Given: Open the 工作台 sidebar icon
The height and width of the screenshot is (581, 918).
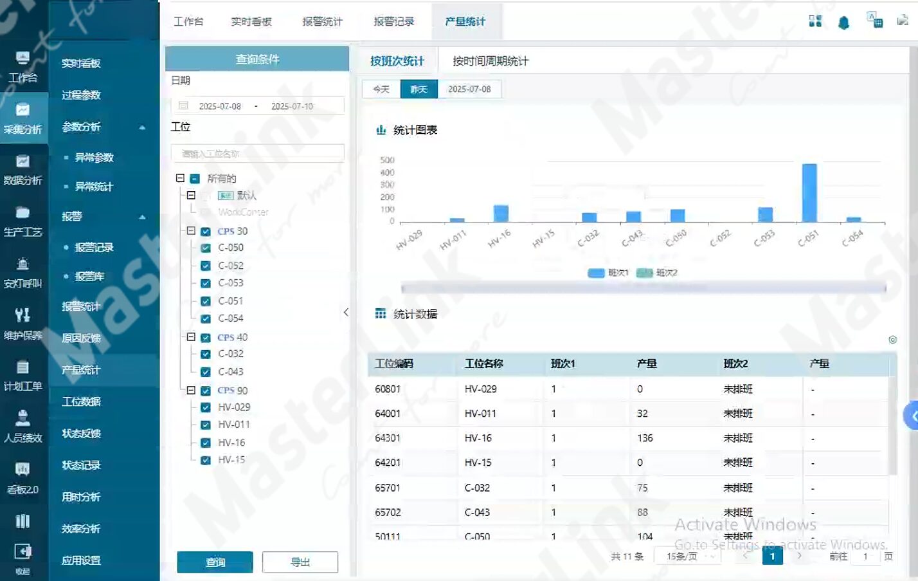Looking at the screenshot, I should point(22,59).
